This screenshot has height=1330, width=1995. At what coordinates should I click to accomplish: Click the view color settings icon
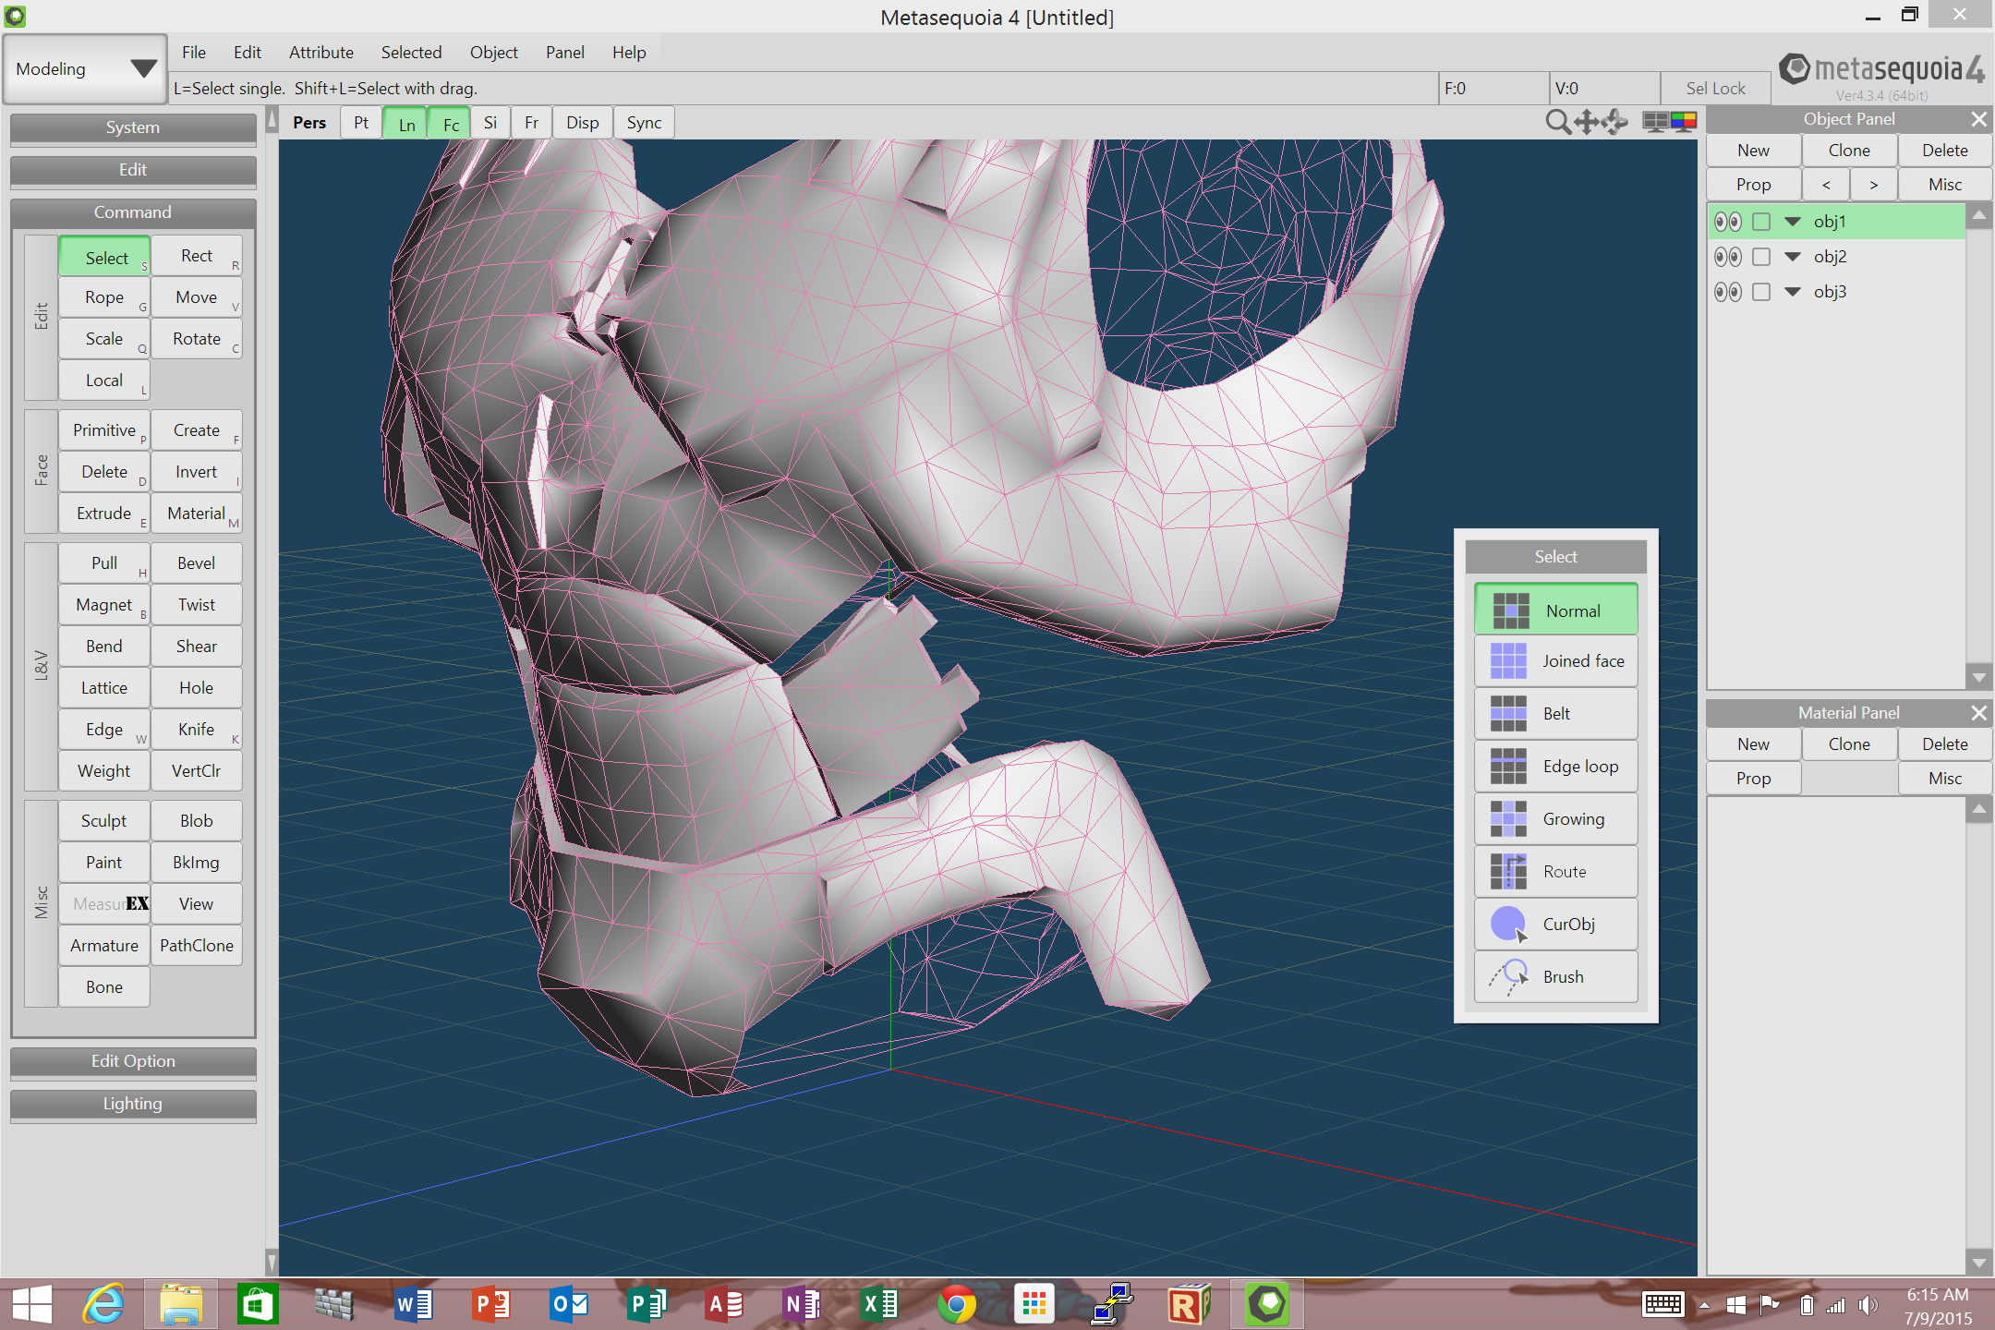(x=1684, y=122)
